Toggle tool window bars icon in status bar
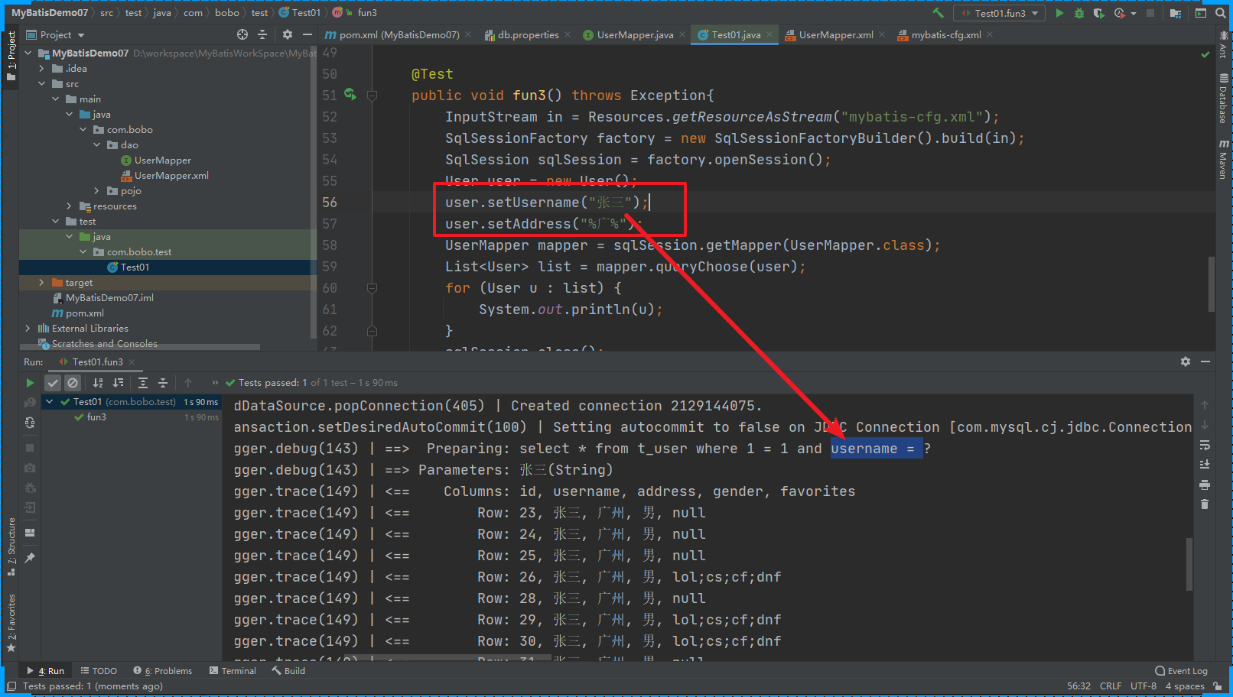This screenshot has height=697, width=1233. point(11,686)
